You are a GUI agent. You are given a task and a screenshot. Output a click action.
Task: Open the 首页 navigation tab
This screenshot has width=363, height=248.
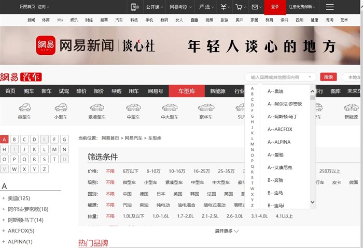tap(10, 91)
